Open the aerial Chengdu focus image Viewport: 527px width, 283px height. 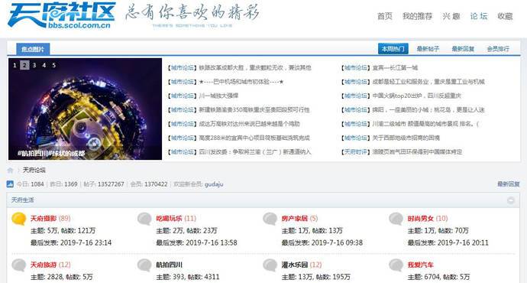pos(85,109)
